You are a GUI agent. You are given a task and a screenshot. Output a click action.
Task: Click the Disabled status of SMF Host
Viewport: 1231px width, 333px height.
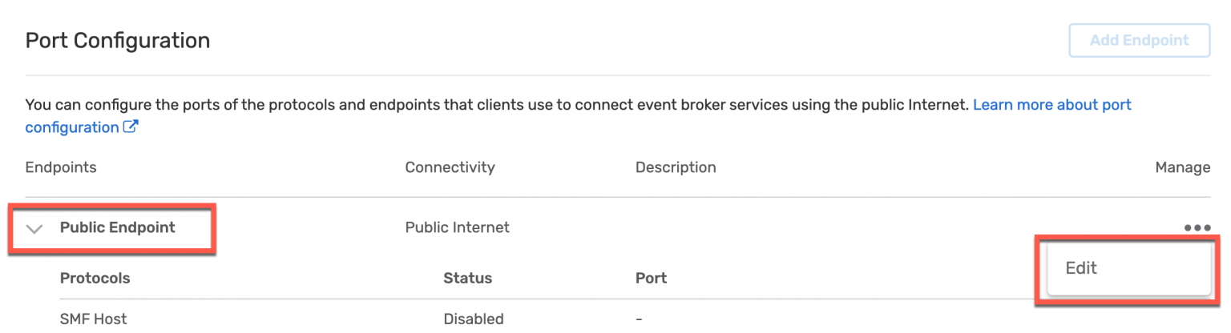pyautogui.click(x=474, y=319)
